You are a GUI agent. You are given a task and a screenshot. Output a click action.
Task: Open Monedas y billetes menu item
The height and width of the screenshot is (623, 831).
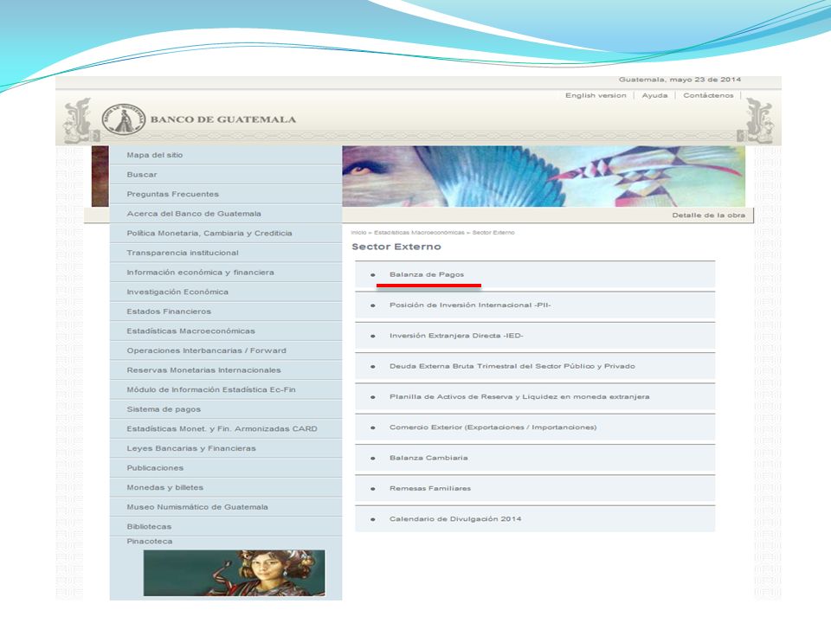point(226,488)
